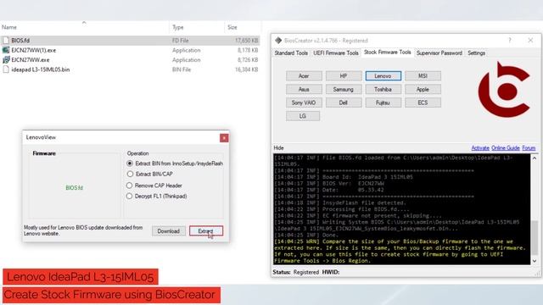
Task: Close the LenovoView dialog
Action: coord(224,138)
